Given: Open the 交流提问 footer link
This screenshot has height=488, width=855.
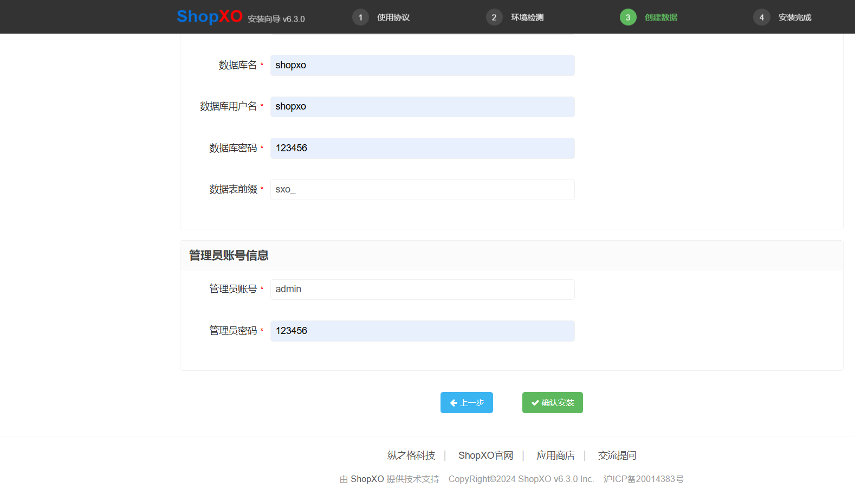Looking at the screenshot, I should coord(617,455).
